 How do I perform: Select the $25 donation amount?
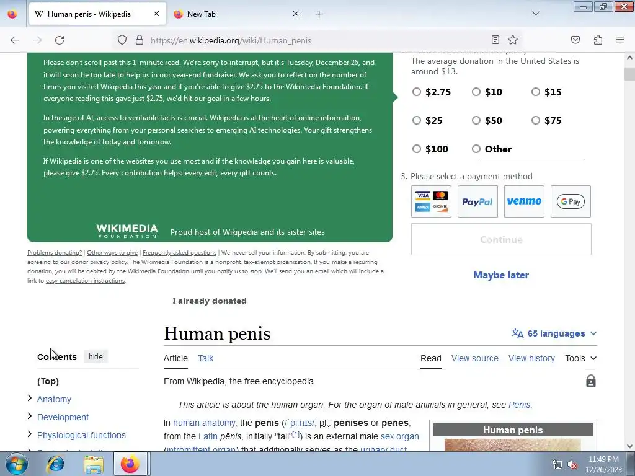point(416,120)
